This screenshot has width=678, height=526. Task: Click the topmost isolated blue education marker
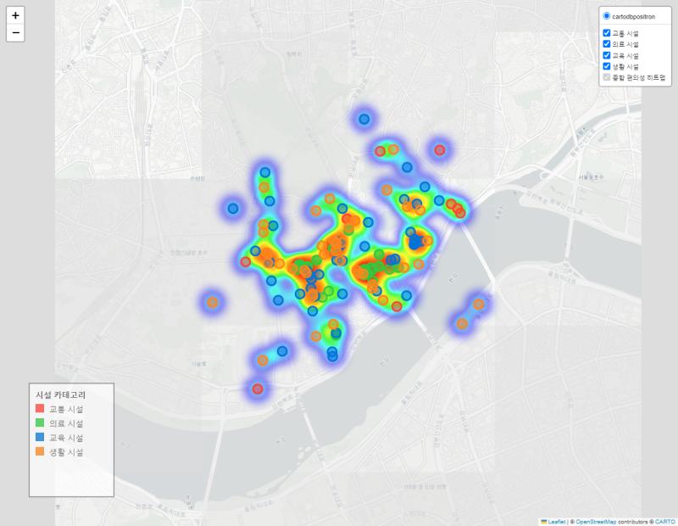[364, 119]
